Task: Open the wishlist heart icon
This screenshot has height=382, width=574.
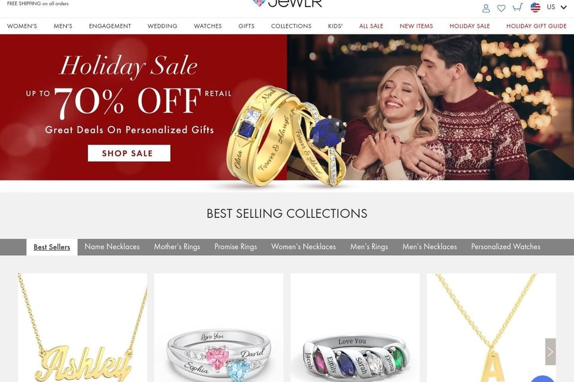Action: click(x=501, y=8)
